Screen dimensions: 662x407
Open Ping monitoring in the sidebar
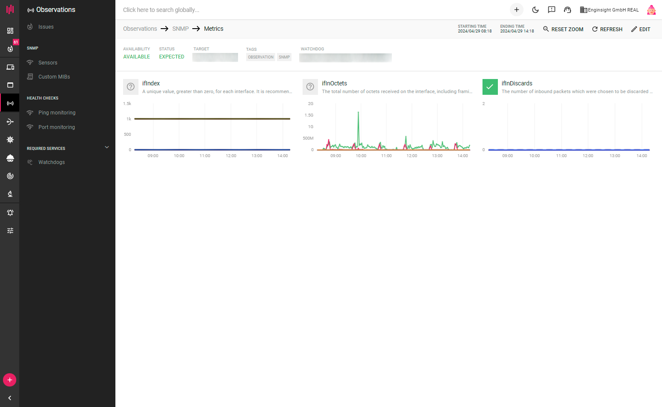point(57,113)
